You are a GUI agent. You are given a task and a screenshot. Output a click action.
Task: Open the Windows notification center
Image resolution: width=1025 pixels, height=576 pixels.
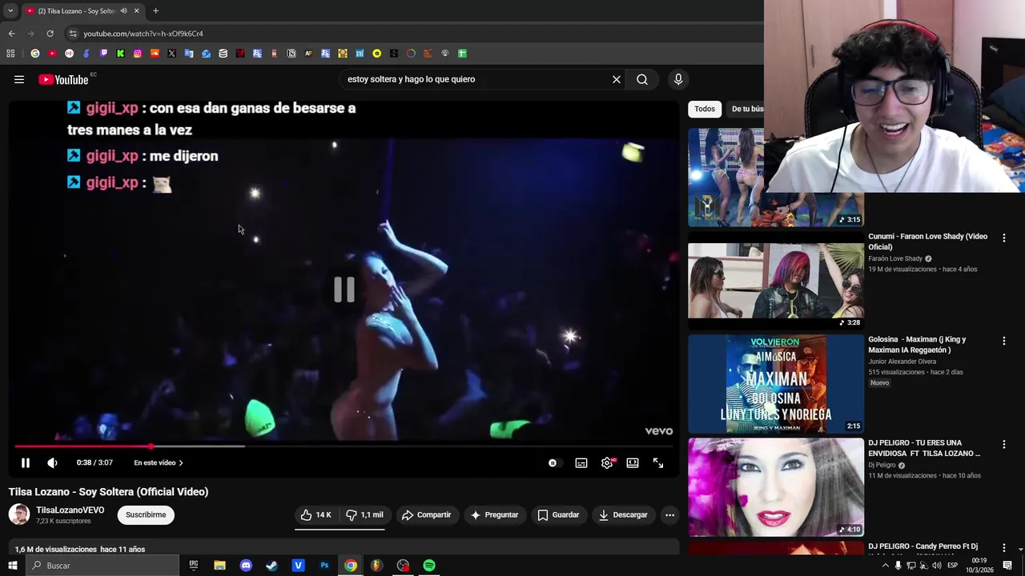1007,566
